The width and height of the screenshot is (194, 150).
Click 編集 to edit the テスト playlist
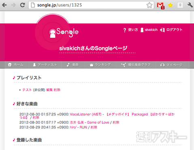49,90
